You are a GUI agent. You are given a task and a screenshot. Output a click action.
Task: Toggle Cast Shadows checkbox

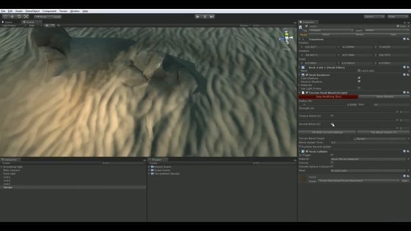tap(359, 78)
